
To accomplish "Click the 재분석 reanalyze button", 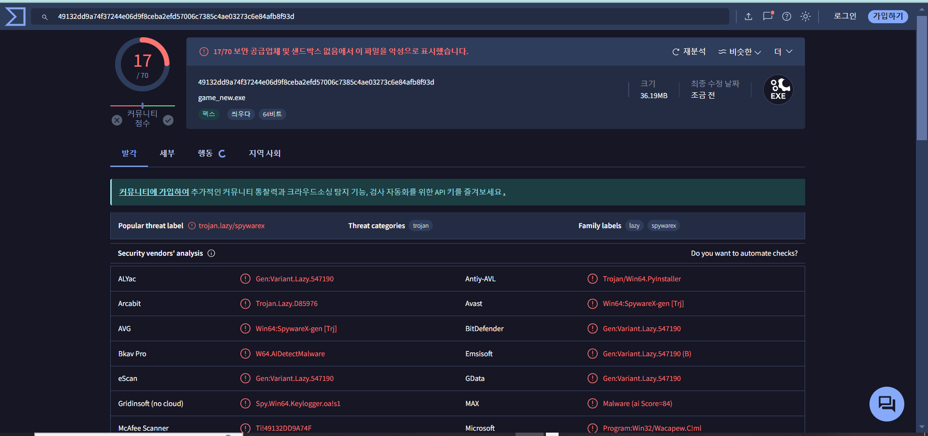I will 689,52.
